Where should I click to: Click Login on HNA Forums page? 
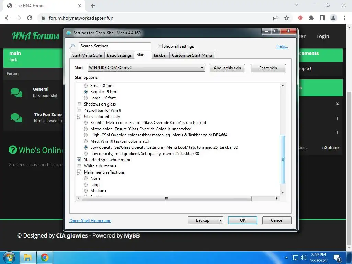coord(322,36)
